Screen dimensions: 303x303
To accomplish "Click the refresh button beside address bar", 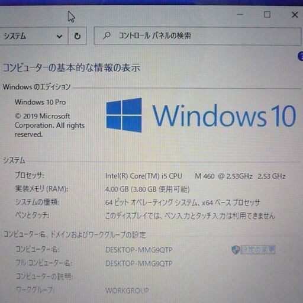I will coord(77,36).
